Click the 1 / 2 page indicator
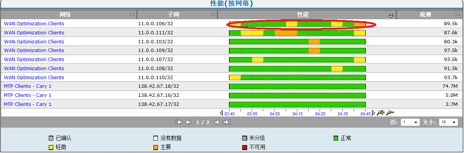The image size is (464, 153). coord(203,122)
